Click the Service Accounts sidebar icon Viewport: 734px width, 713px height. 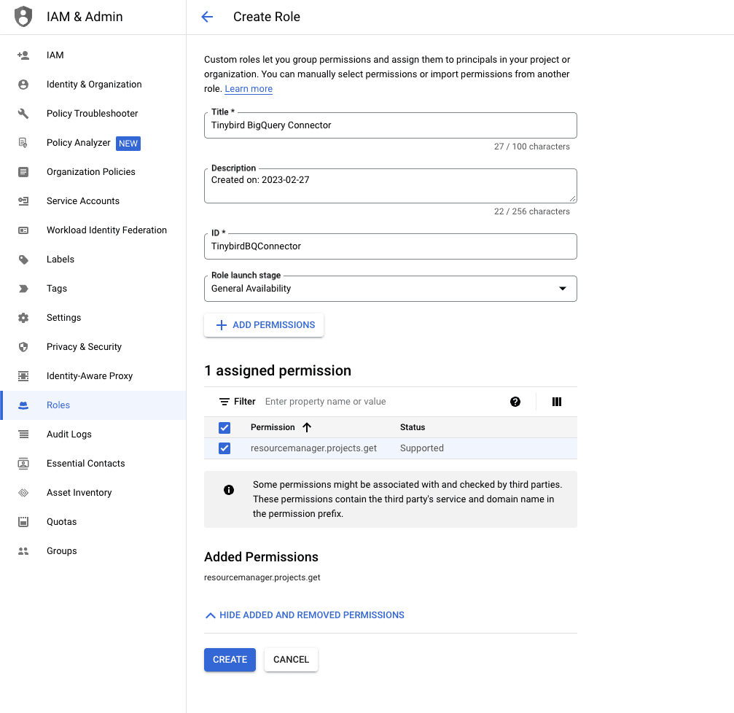23,201
